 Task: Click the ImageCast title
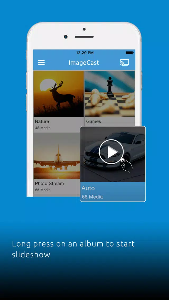(84, 63)
